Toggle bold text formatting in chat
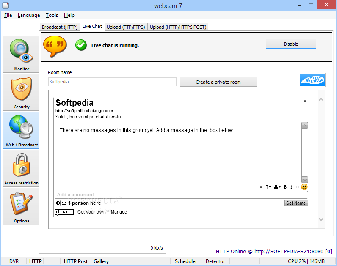Viewport: 337px width, 266px height. [x=285, y=187]
